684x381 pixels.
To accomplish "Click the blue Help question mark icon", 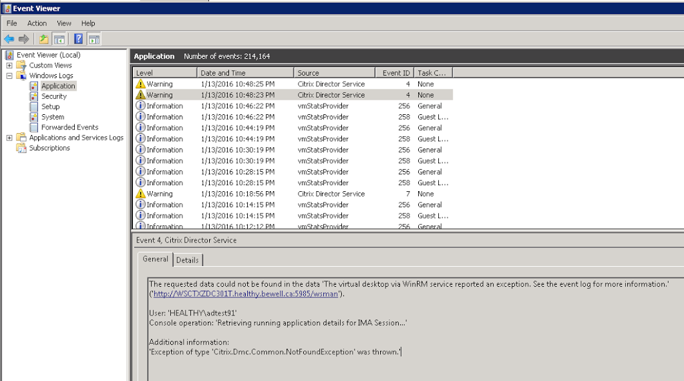I will coord(79,39).
